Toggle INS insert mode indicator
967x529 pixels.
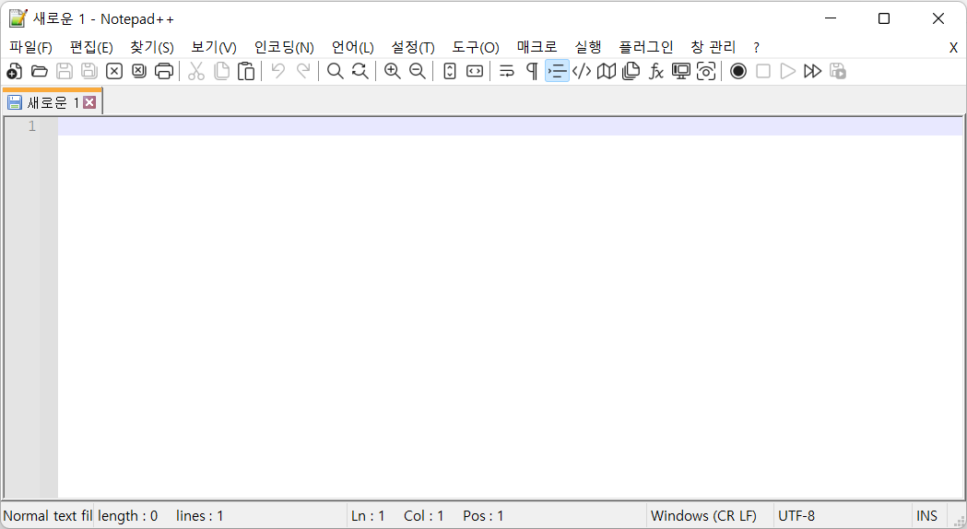click(x=927, y=515)
